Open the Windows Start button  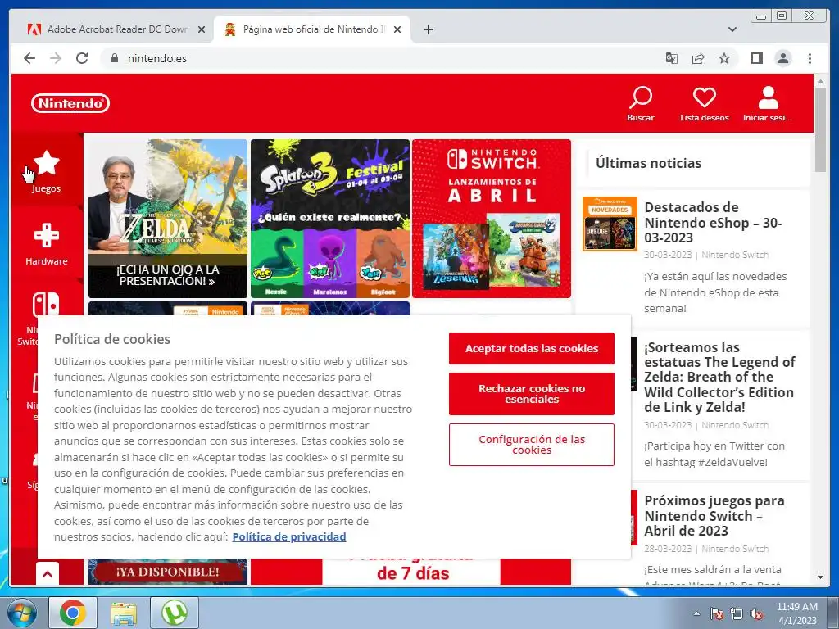pyautogui.click(x=22, y=613)
